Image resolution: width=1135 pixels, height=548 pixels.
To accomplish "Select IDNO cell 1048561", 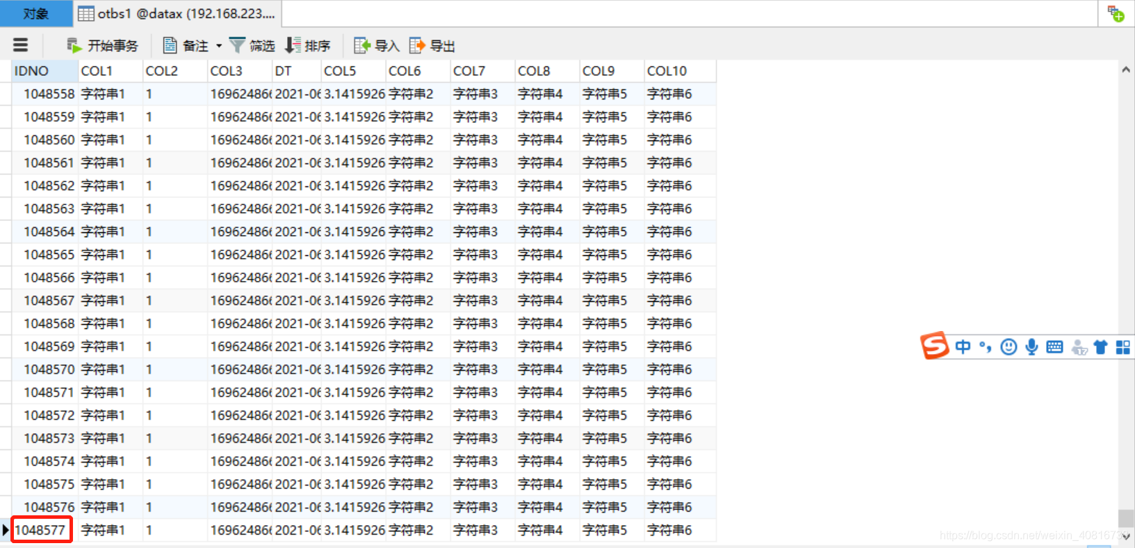I will [44, 163].
